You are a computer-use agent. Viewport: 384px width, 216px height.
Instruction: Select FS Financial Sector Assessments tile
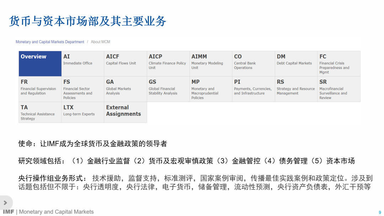pos(82,89)
